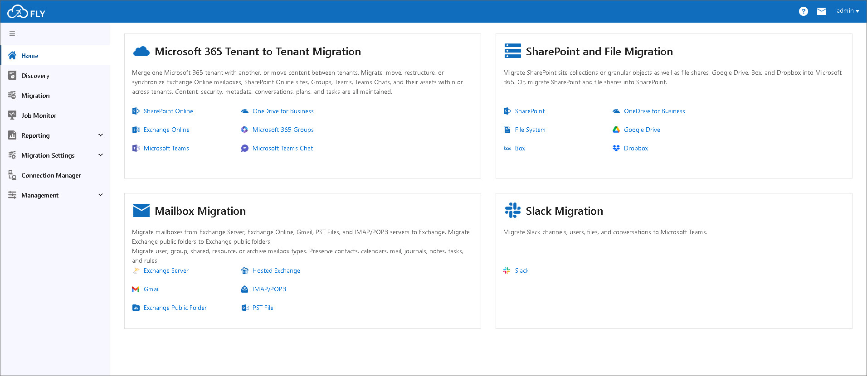Image resolution: width=867 pixels, height=376 pixels.
Task: Open Microsoft Teams Chat link
Action: pyautogui.click(x=283, y=148)
